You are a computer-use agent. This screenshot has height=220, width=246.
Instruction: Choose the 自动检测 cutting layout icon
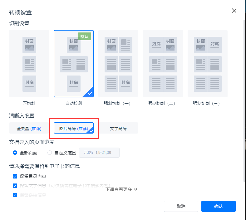point(74,64)
